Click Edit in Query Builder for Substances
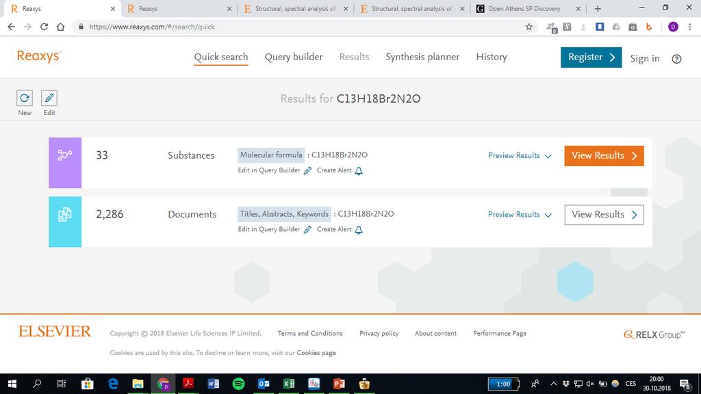Image resolution: width=701 pixels, height=394 pixels. click(269, 170)
